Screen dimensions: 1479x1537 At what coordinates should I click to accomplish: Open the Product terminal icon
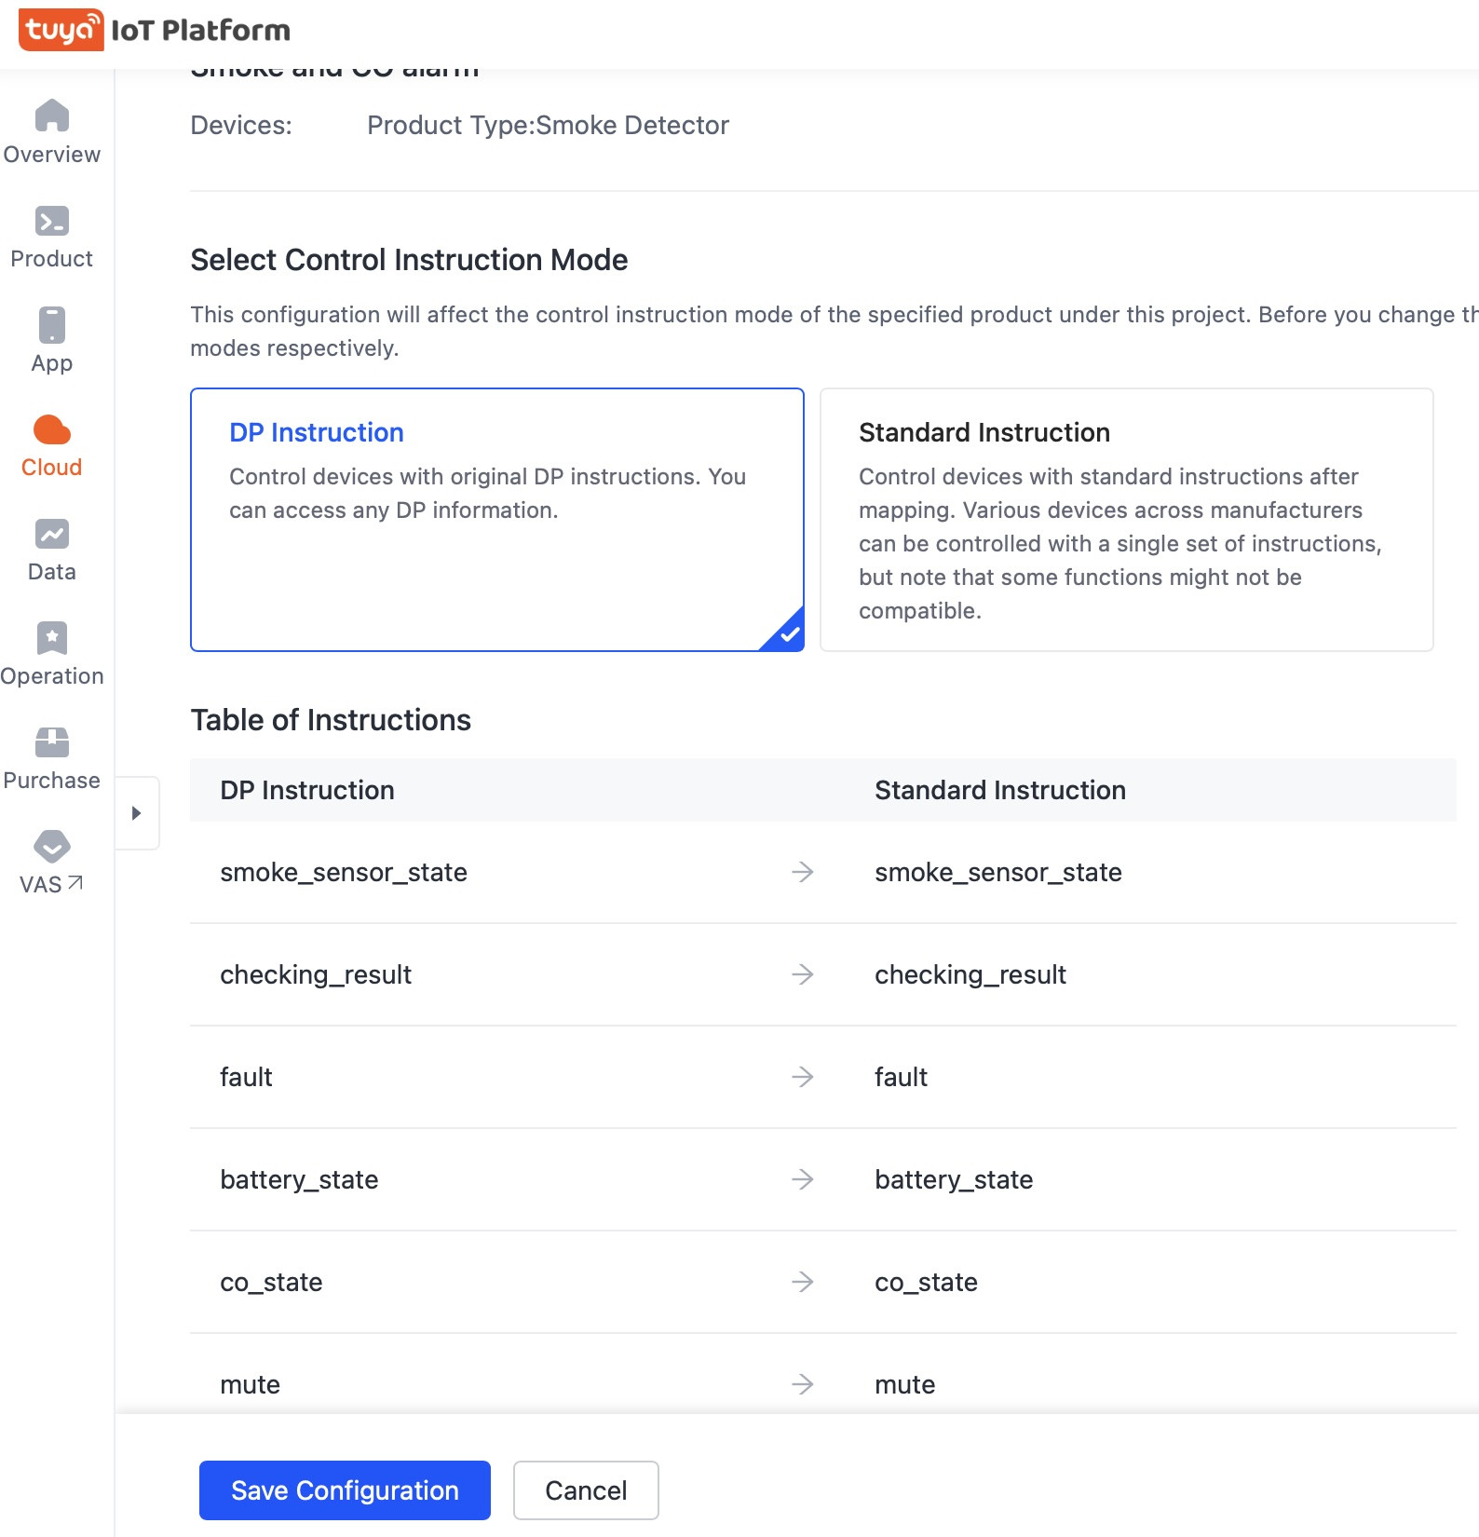tap(52, 221)
